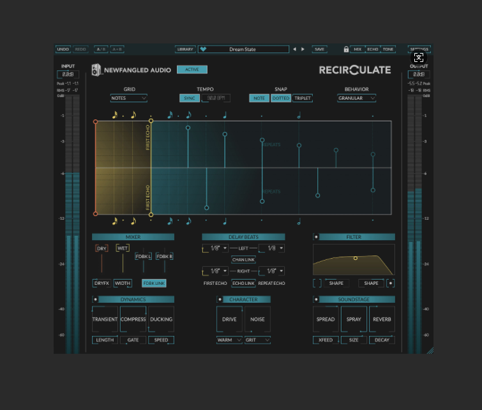Click the half note icon below the grid

pyautogui.click(x=299, y=222)
